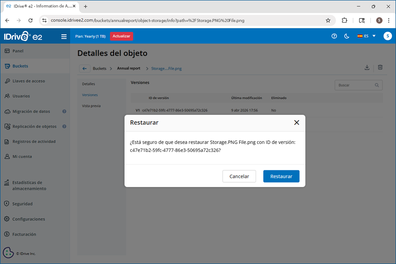Close the IDrive e2 browser tab
This screenshot has height=264, width=396.
[74, 6]
